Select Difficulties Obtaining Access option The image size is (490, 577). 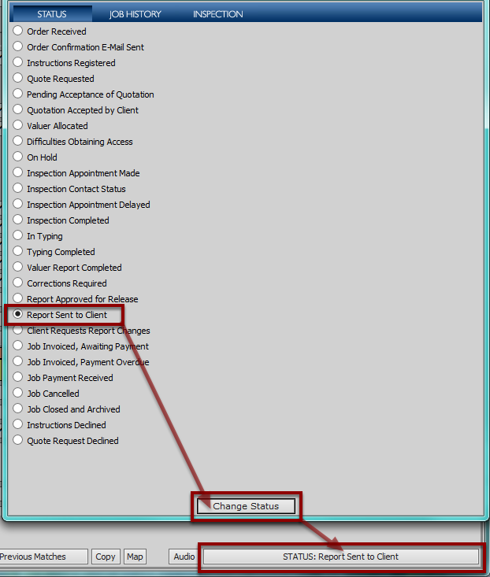17,141
